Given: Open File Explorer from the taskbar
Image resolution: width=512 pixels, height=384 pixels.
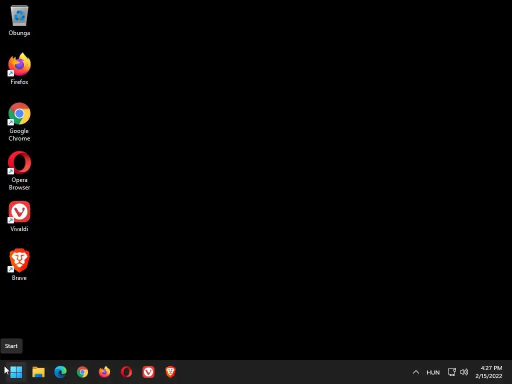Looking at the screenshot, I should [x=38, y=371].
